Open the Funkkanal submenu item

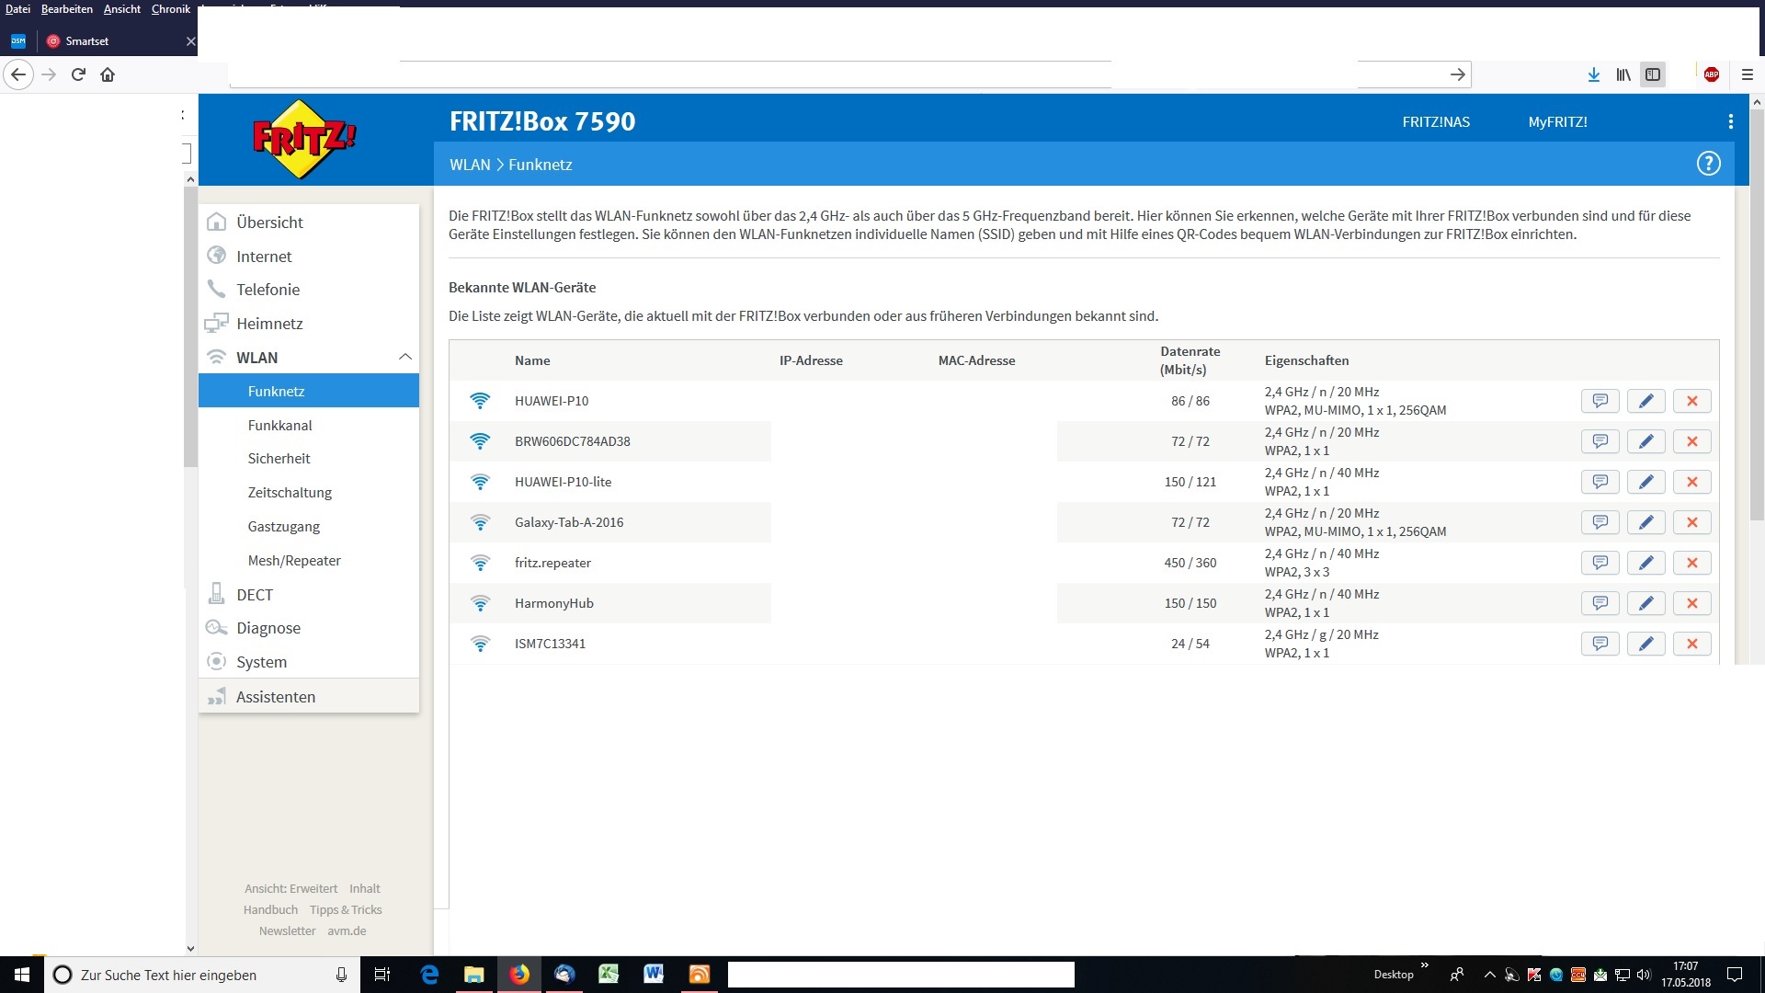pyautogui.click(x=279, y=426)
